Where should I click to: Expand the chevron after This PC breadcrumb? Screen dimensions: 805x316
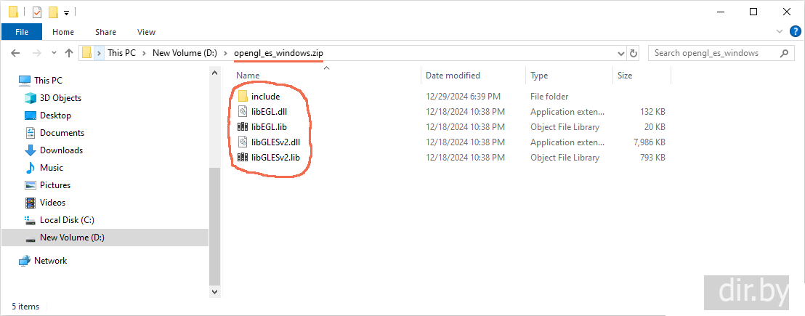pyautogui.click(x=145, y=53)
